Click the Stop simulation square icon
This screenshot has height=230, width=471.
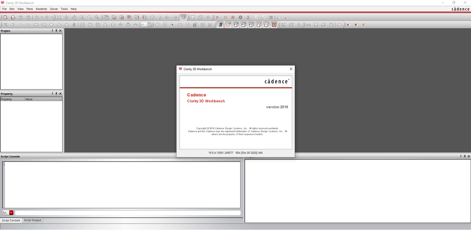pos(233,17)
